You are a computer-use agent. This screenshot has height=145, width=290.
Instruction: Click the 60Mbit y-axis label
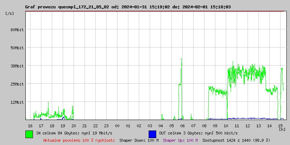click(x=17, y=30)
